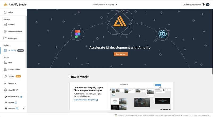
Task: Open the staging environment dropdown arrow
Action: [x=116, y=5]
